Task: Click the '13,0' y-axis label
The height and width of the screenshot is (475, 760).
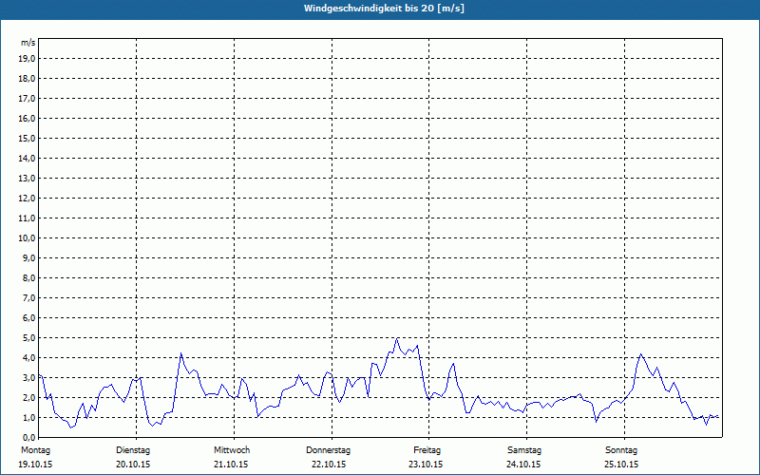Action: pos(27,178)
